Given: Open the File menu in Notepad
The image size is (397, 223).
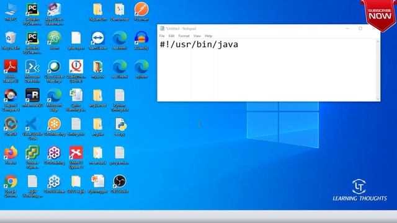Looking at the screenshot, I should click(x=162, y=36).
